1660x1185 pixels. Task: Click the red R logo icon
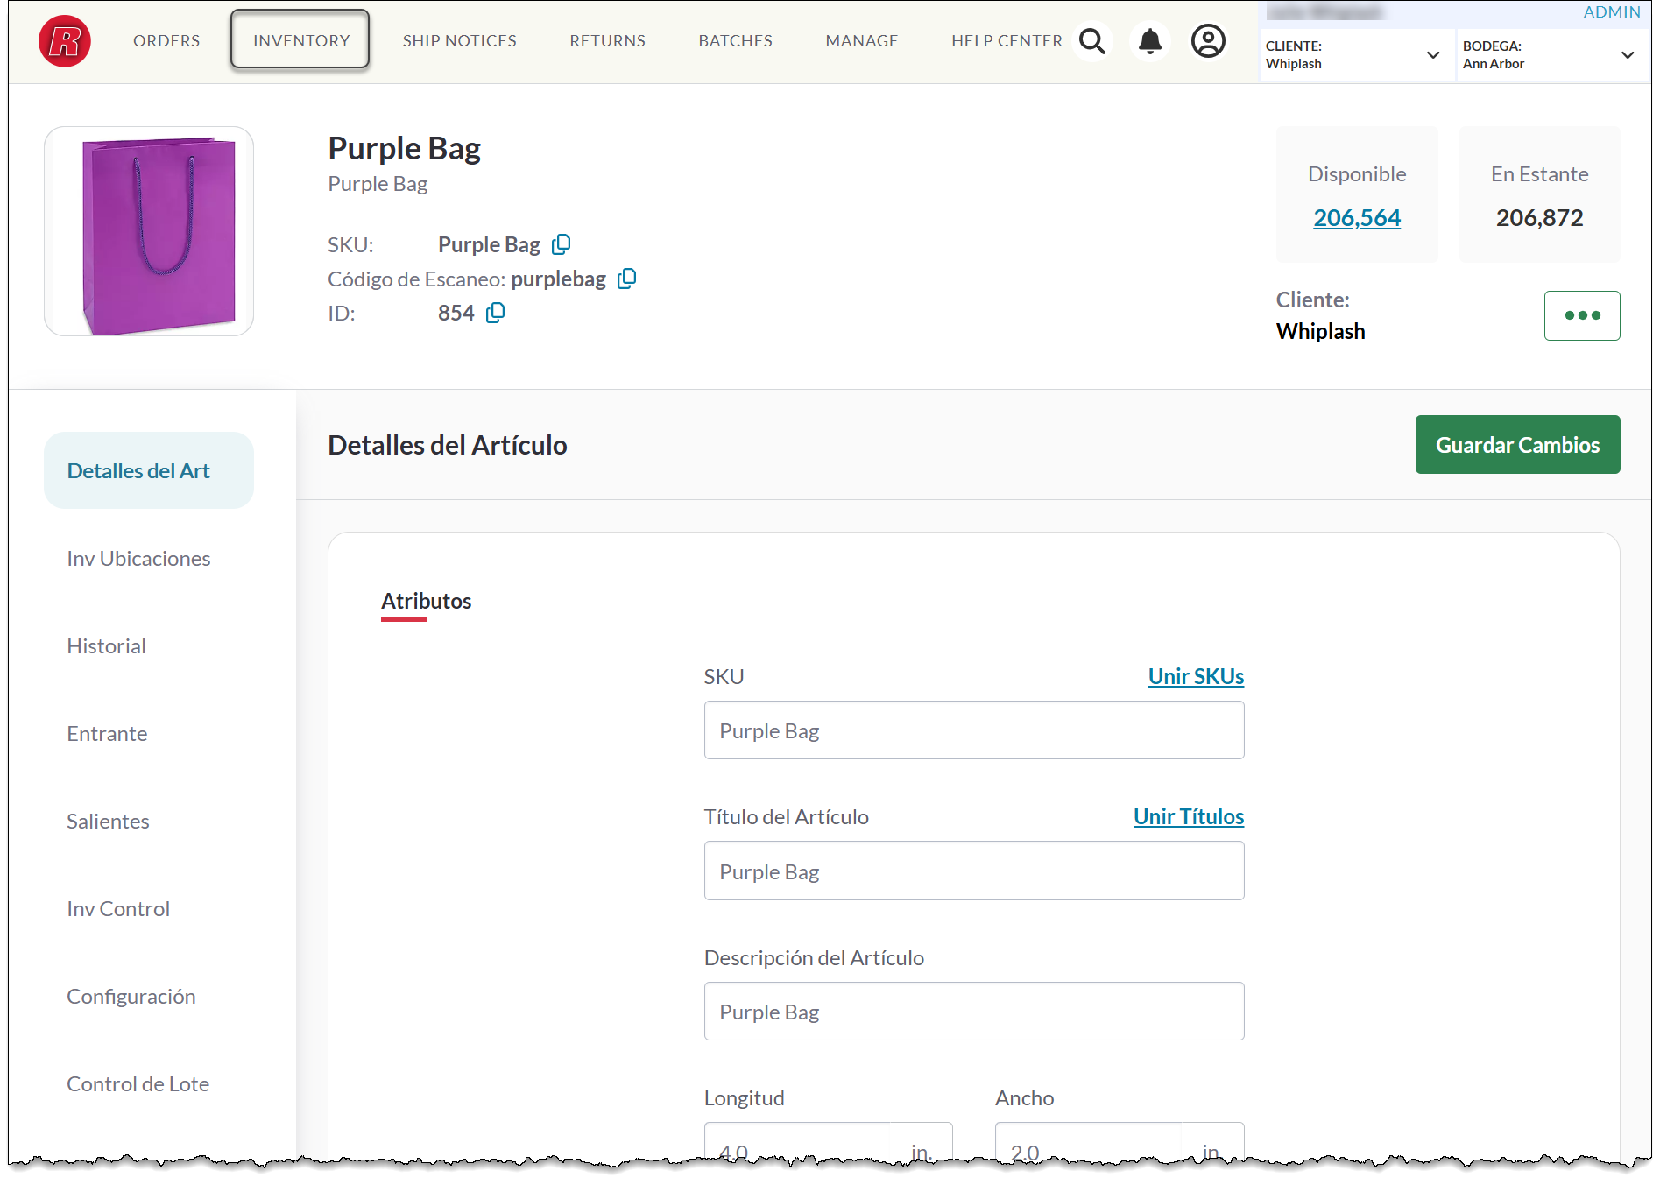point(65,41)
